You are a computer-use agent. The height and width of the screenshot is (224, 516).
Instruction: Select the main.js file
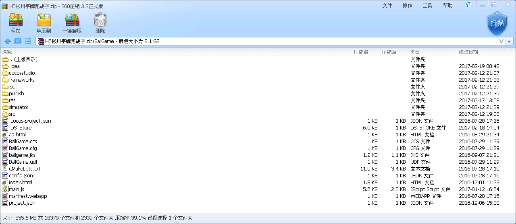click(17, 189)
